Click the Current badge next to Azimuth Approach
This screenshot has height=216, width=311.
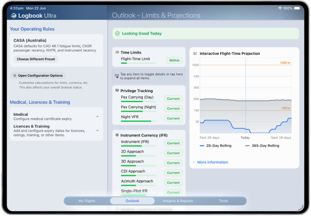tap(174, 183)
